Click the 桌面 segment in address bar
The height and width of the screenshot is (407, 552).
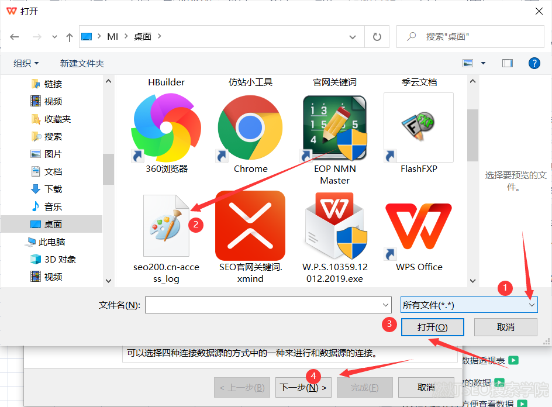143,37
